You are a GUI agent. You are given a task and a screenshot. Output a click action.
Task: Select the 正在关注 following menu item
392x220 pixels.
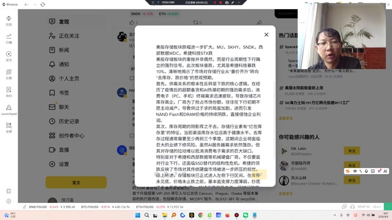(76, 36)
